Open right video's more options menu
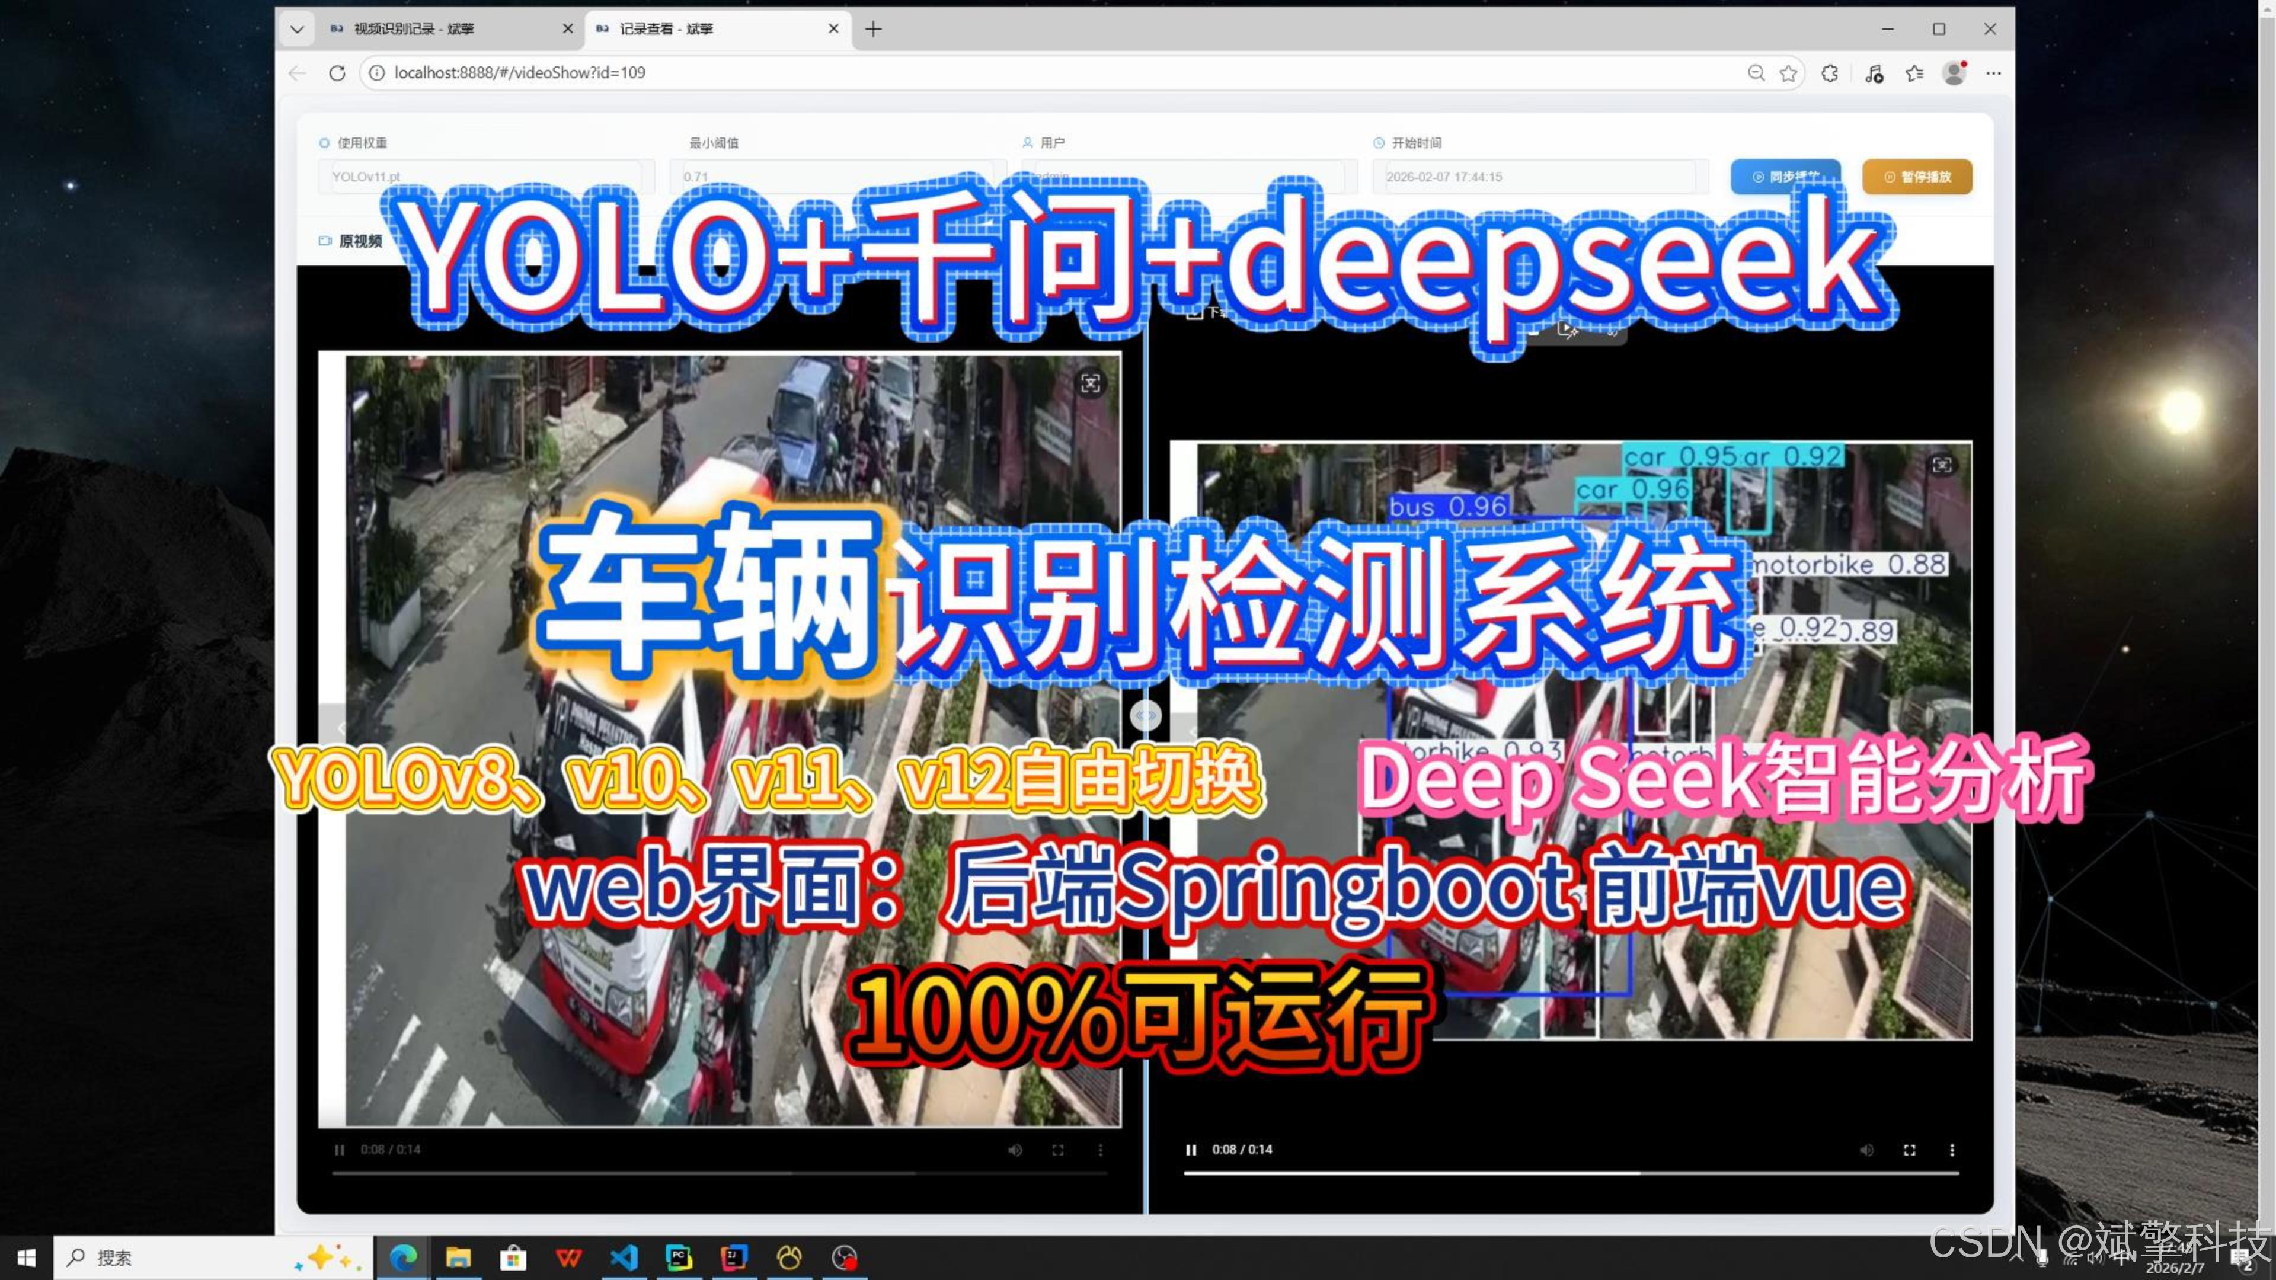Viewport: 2276px width, 1280px height. [1952, 1149]
